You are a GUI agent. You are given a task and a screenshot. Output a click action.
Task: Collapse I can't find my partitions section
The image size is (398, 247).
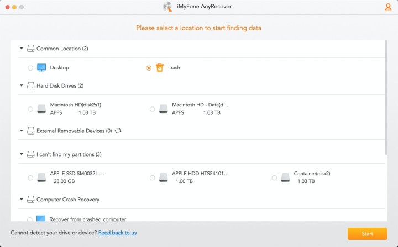[22, 154]
